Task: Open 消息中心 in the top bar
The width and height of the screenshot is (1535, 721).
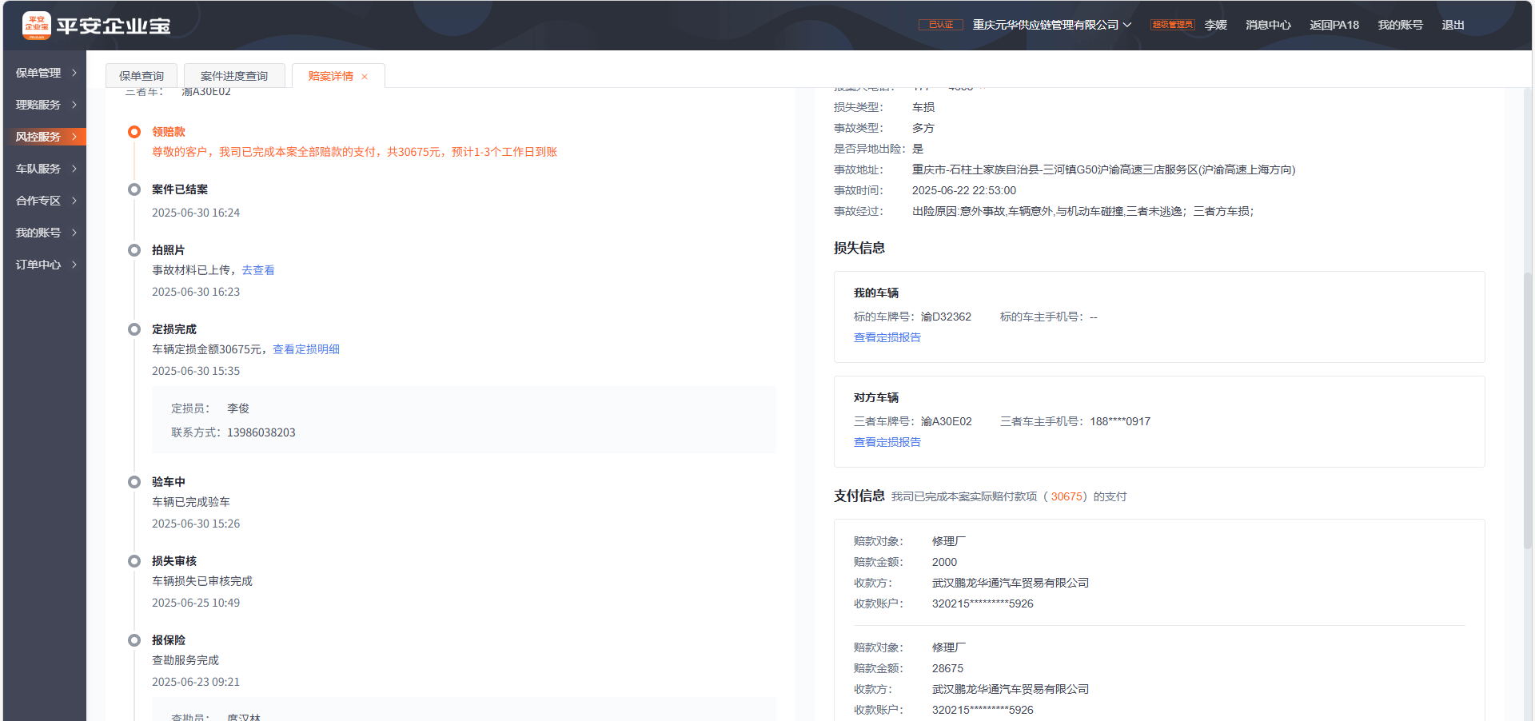Action: tap(1267, 25)
